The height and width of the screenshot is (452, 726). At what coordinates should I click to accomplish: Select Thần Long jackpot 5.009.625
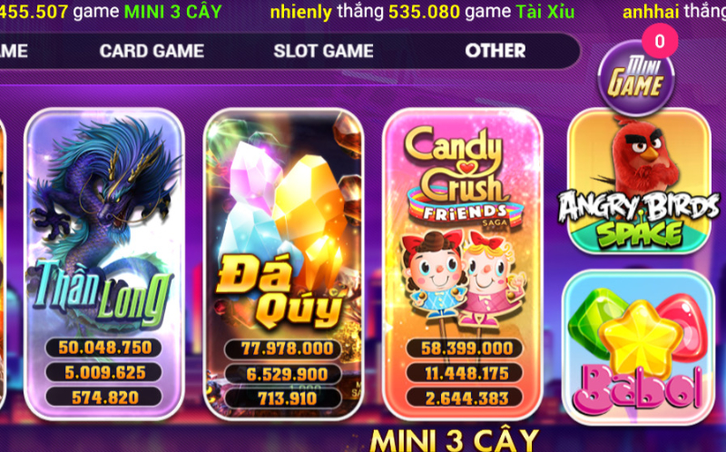coord(104,372)
